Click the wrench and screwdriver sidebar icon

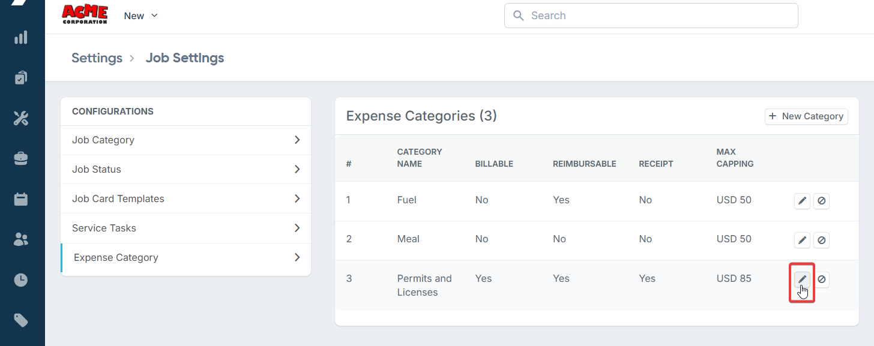(x=21, y=118)
